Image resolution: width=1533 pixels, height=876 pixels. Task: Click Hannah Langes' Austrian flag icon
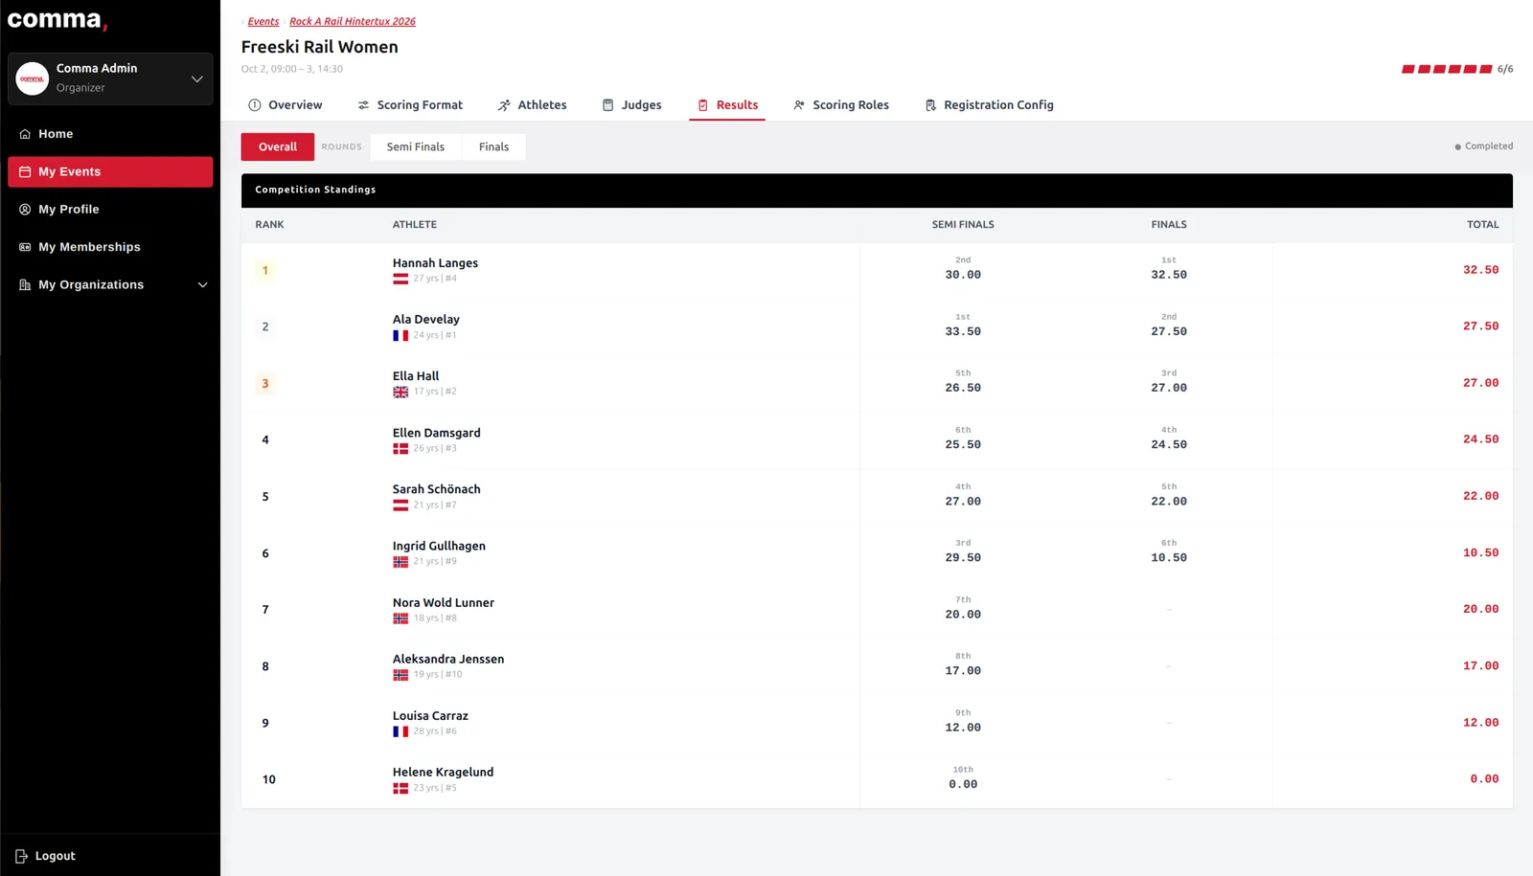(x=400, y=279)
